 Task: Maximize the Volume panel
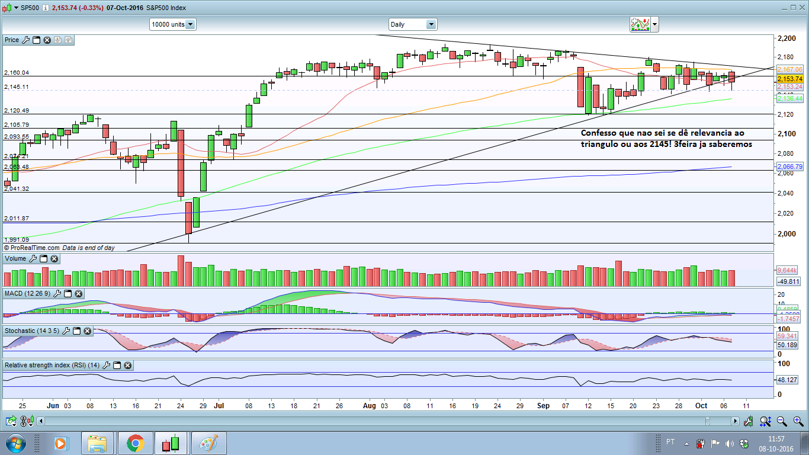(x=44, y=259)
